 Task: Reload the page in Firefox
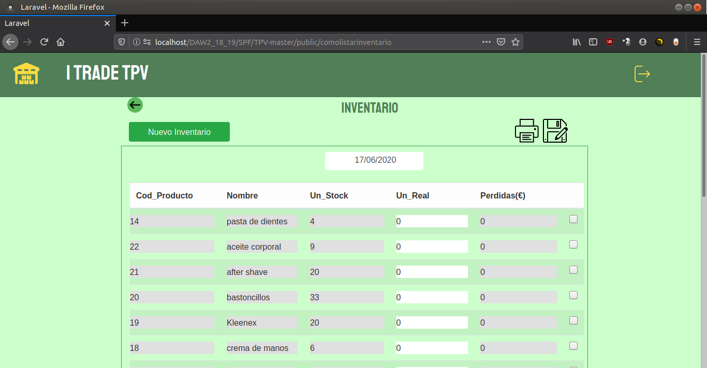44,42
